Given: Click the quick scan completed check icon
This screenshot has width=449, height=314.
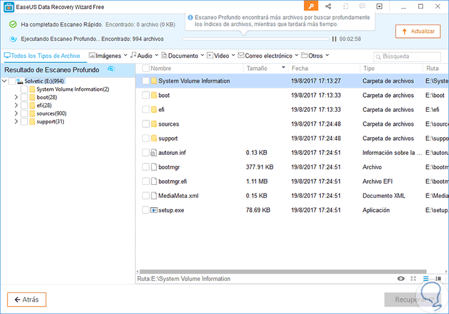Looking at the screenshot, I should (13, 25).
